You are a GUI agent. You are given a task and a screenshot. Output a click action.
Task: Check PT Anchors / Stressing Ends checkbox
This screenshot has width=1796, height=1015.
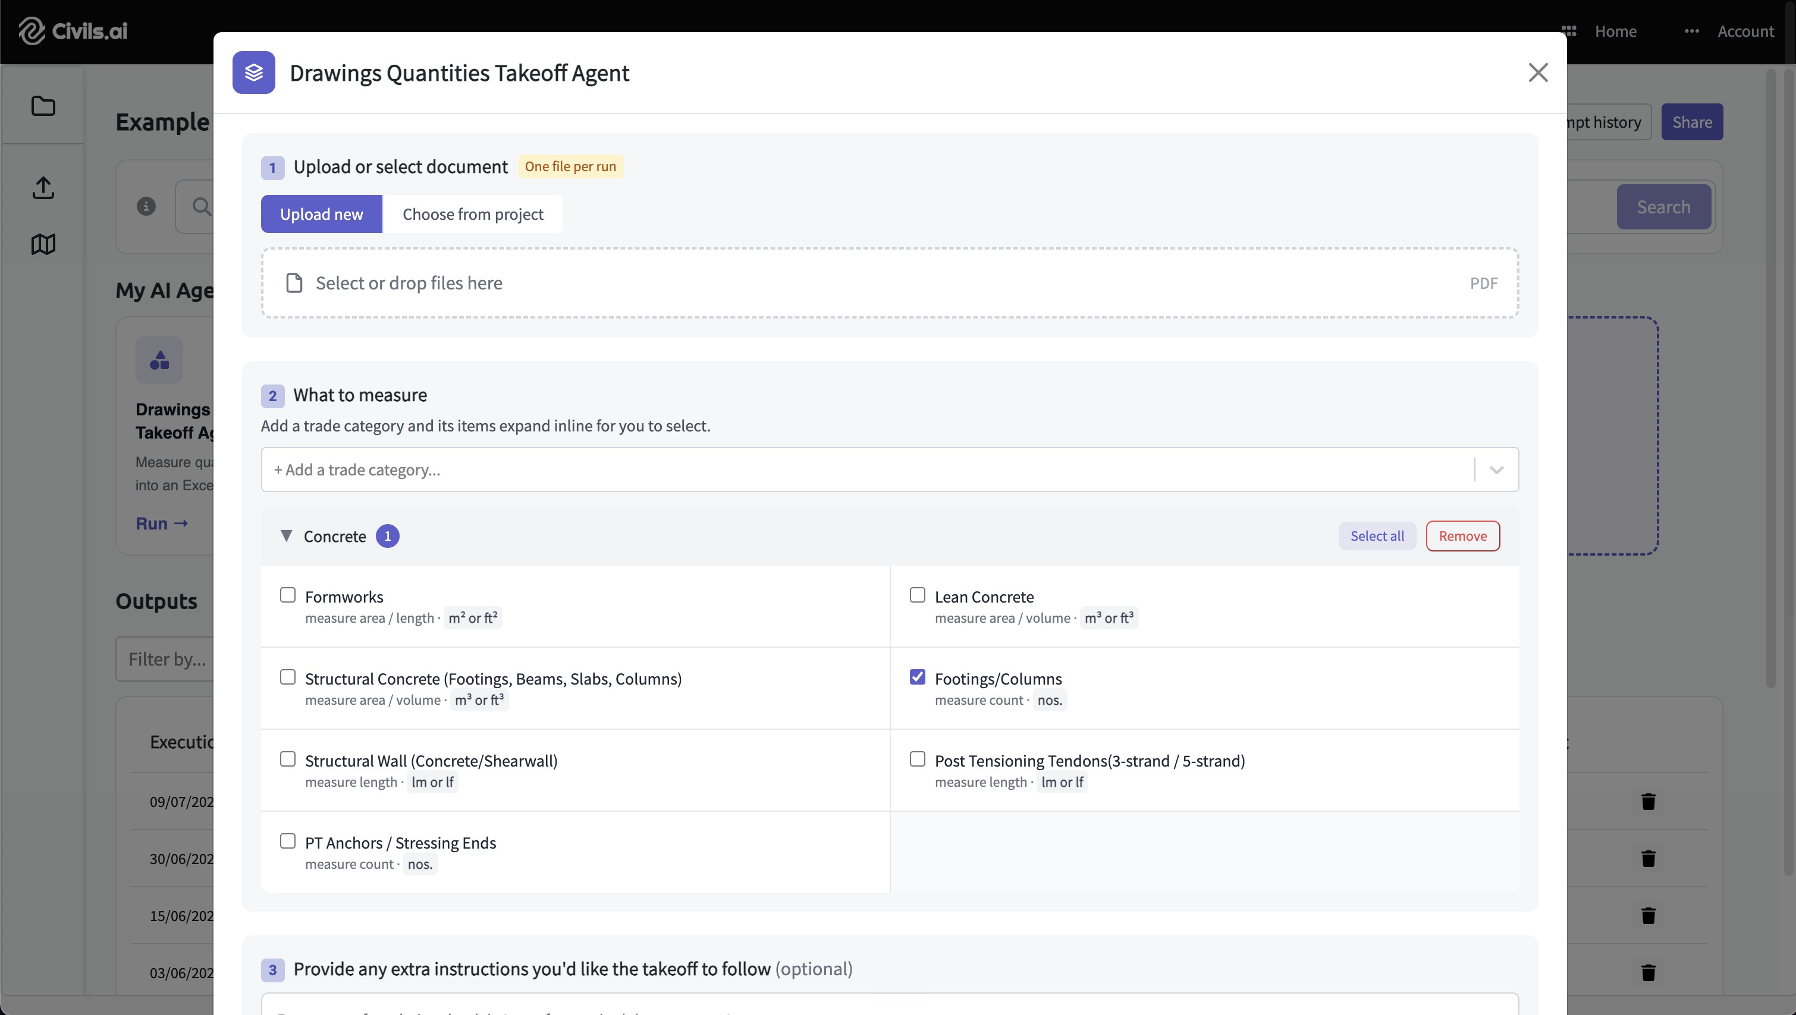click(x=287, y=841)
